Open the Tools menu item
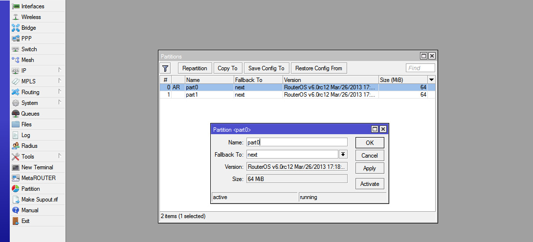The image size is (533, 242). click(x=27, y=157)
